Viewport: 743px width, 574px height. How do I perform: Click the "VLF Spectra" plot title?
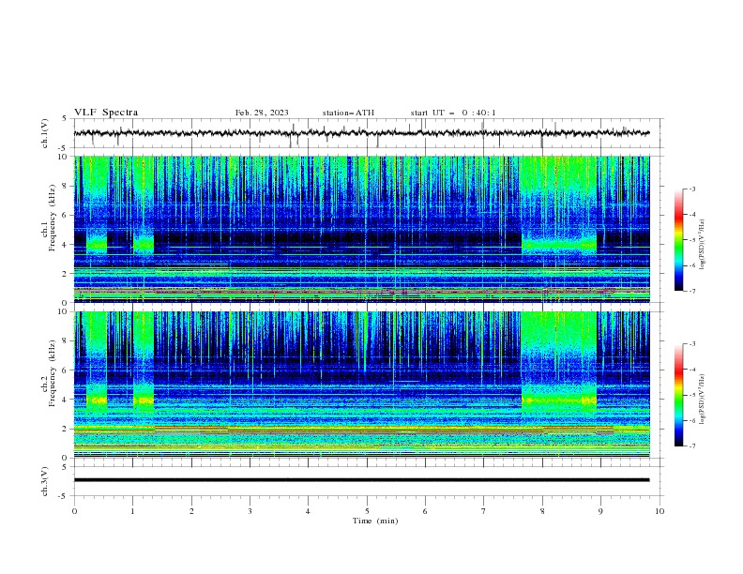tap(106, 113)
